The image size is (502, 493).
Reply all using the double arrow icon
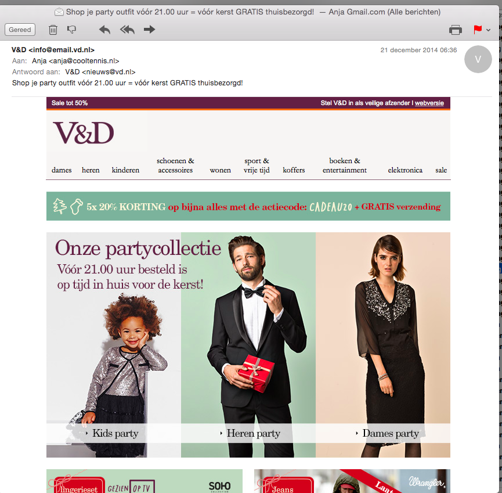pos(128,30)
